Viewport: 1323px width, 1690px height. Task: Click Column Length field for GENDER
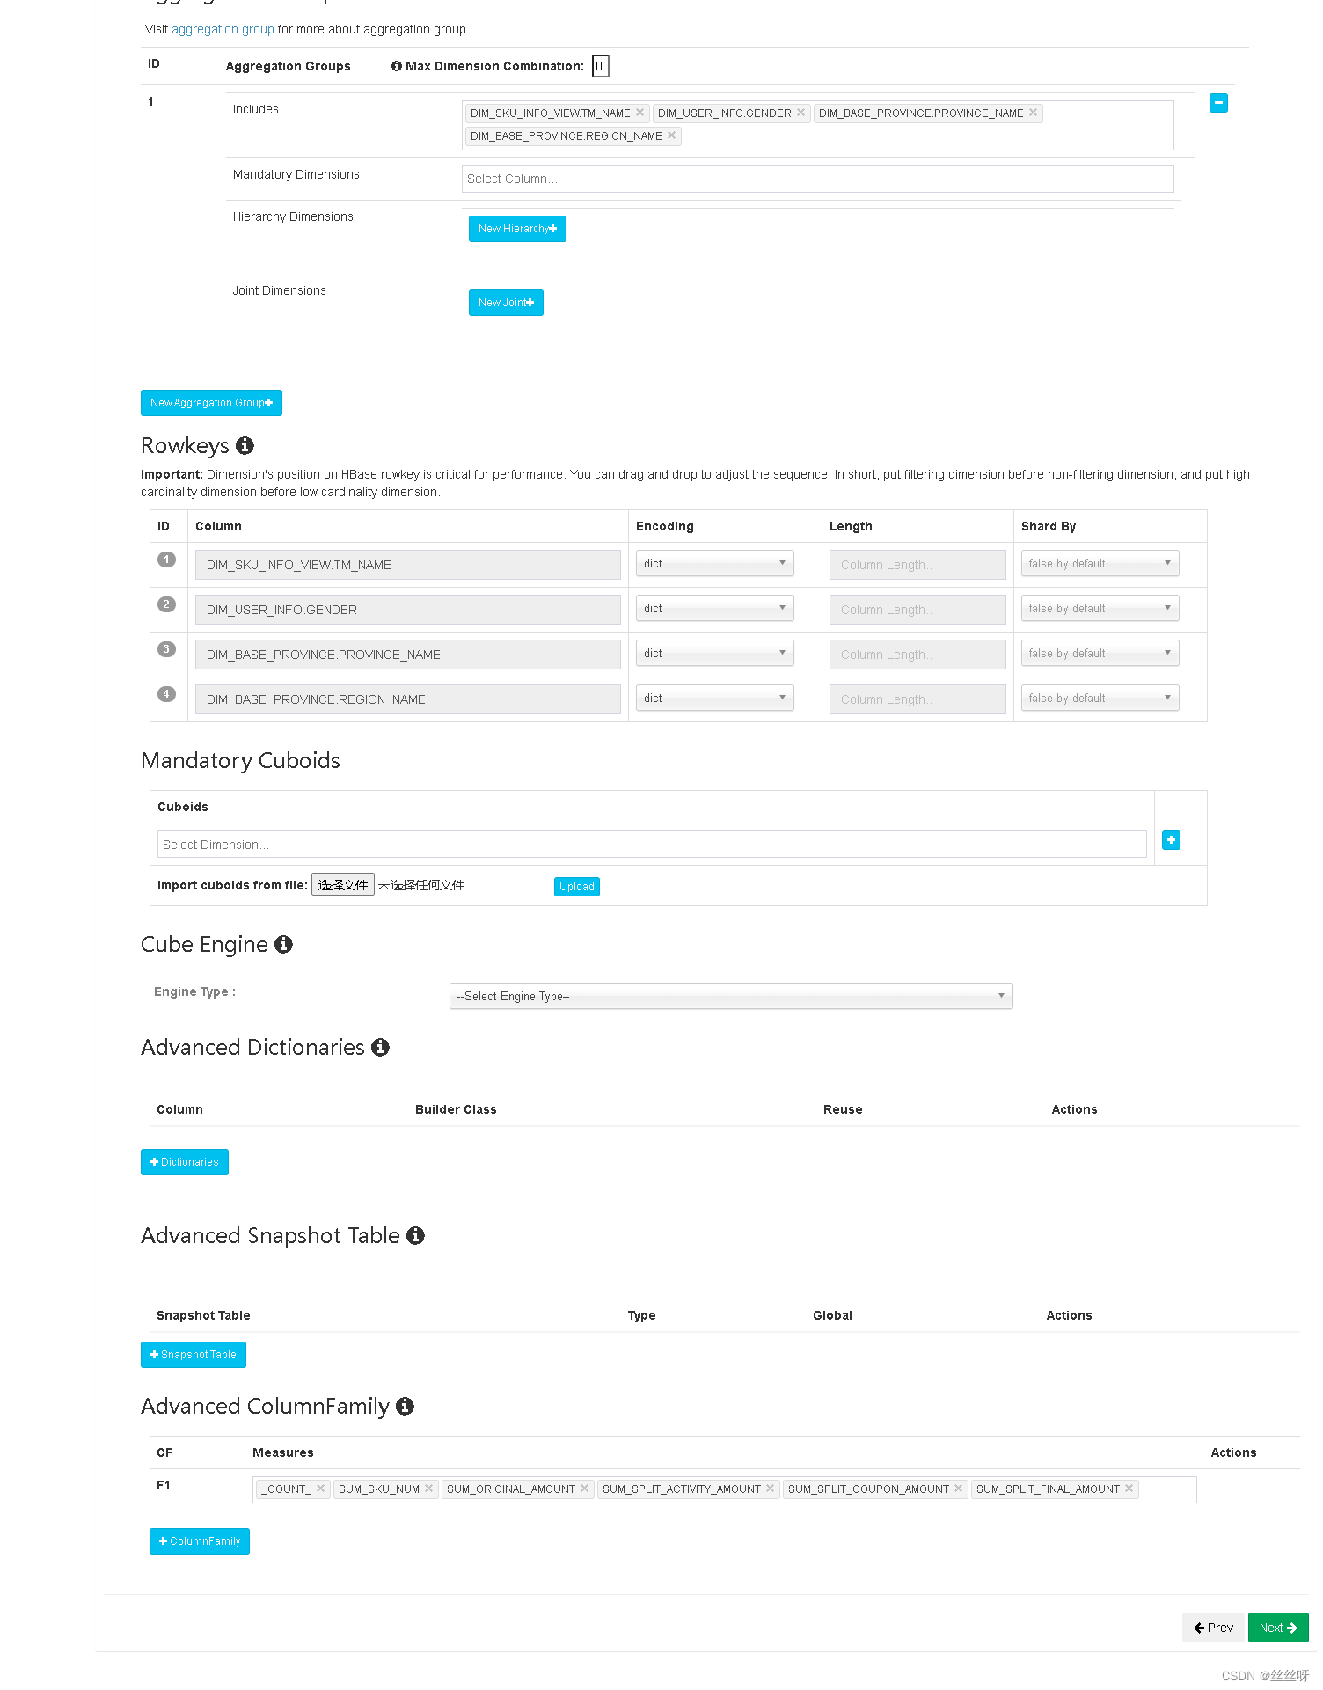click(x=917, y=610)
